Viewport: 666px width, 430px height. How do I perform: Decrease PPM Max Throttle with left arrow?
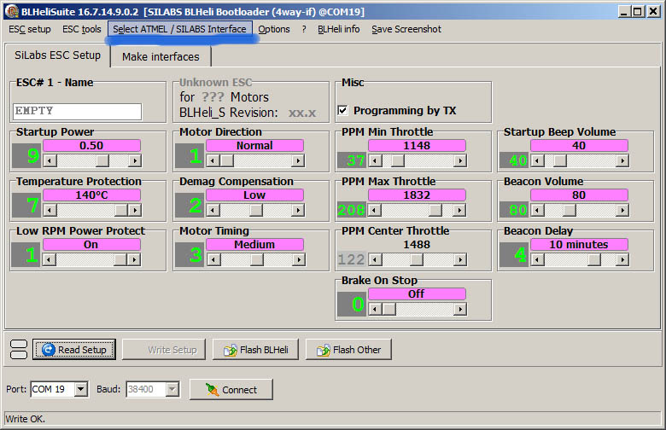pyautogui.click(x=375, y=210)
